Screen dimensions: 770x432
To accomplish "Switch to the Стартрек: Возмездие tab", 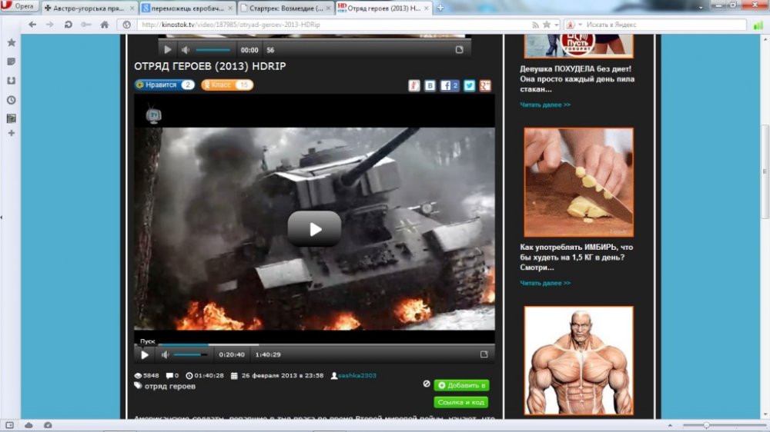I will pyautogui.click(x=286, y=8).
